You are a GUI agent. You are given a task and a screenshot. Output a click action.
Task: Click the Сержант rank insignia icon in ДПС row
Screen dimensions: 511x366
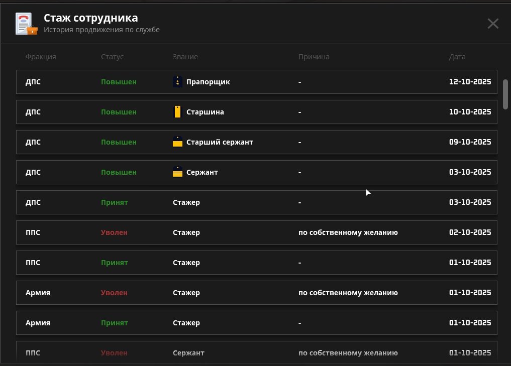click(177, 172)
